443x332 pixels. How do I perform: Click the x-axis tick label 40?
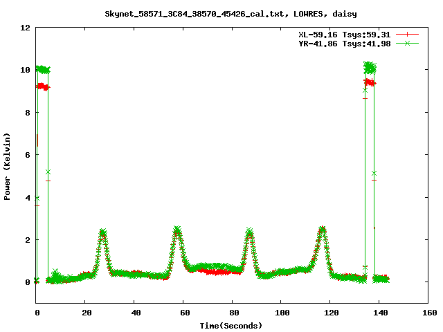click(x=134, y=313)
